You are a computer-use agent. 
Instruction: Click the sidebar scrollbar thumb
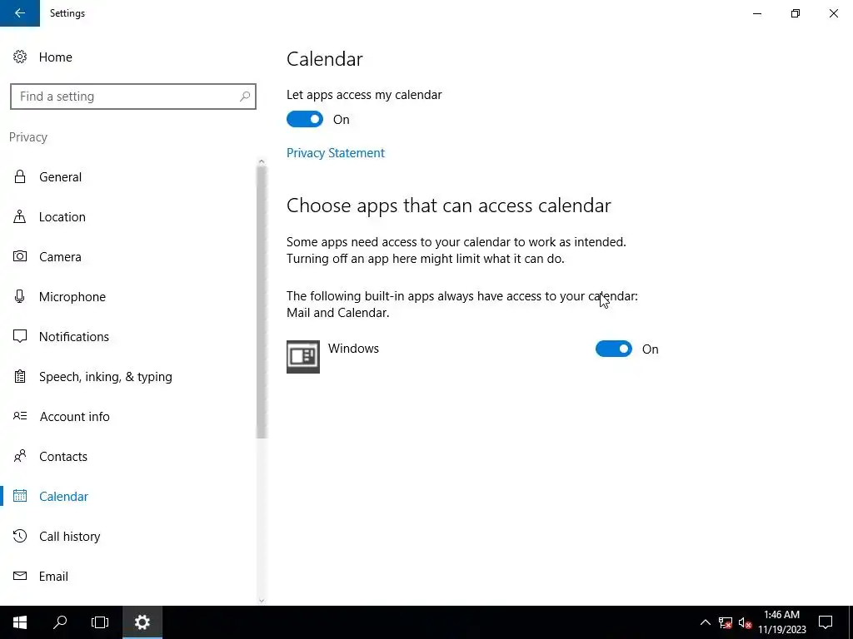coord(262,302)
